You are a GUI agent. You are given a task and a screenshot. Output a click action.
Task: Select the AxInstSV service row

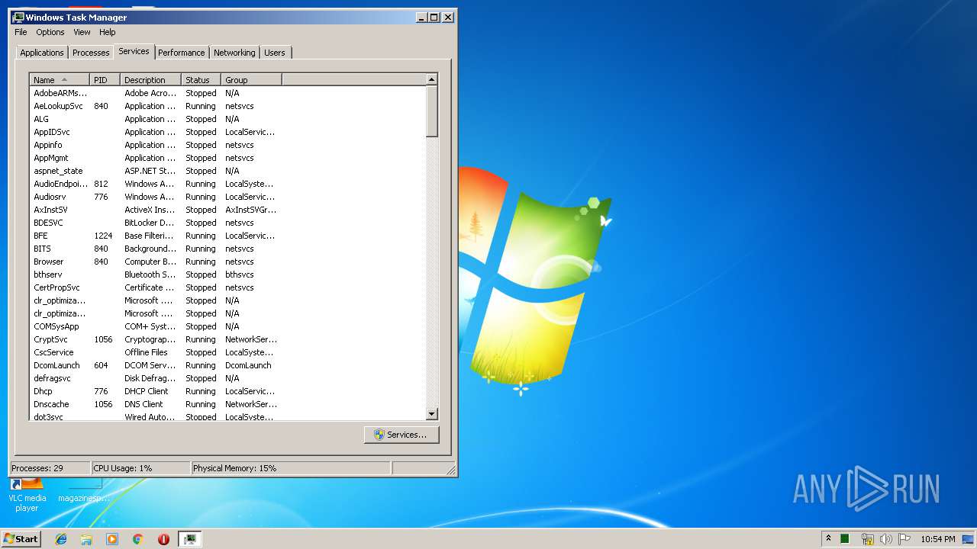(x=228, y=210)
